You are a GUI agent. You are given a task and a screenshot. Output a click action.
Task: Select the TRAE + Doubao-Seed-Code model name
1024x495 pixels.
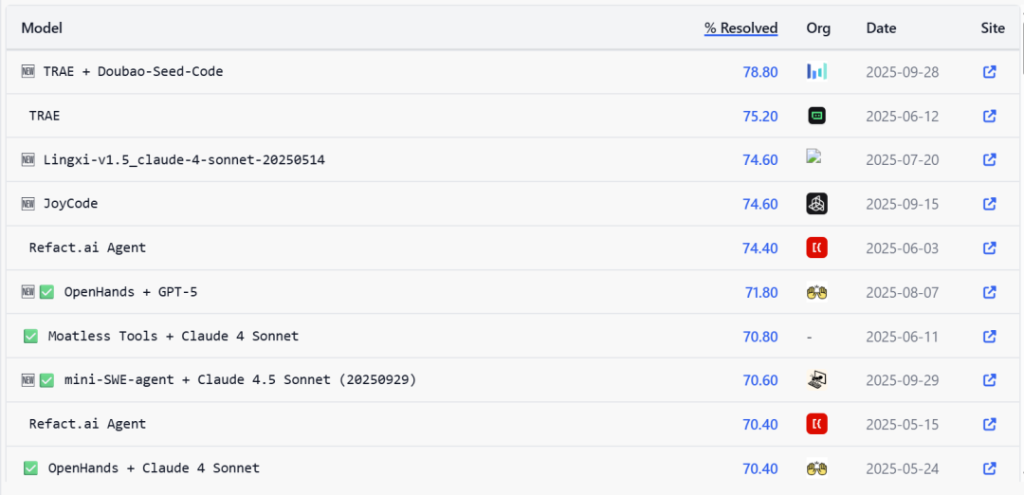[x=134, y=71]
